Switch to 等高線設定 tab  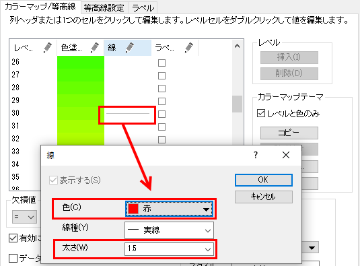104,8
